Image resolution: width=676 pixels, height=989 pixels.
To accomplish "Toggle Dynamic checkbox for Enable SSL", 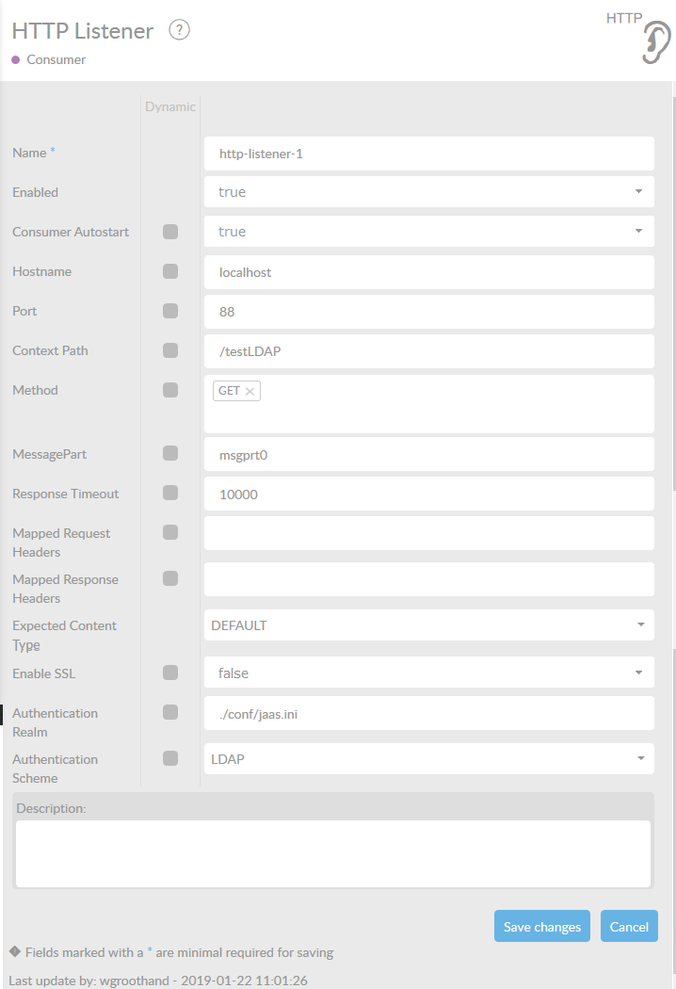I will click(x=170, y=673).
